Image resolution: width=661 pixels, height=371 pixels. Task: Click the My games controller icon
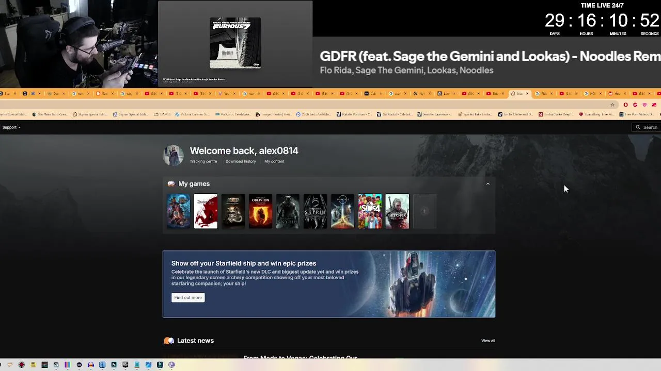coord(171,184)
